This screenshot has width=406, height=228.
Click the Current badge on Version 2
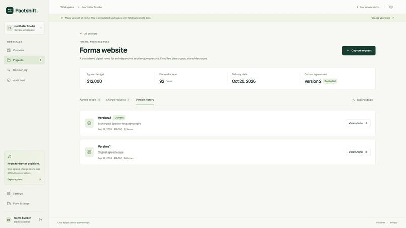coord(119,118)
